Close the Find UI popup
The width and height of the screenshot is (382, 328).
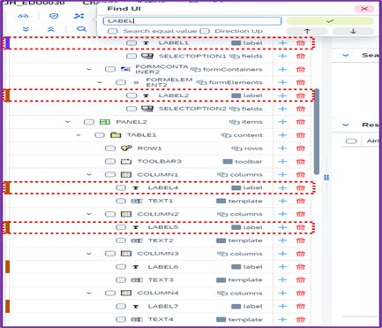pos(364,9)
